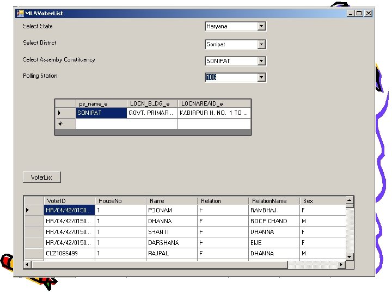Open the Select State dropdown arrow

click(x=261, y=26)
